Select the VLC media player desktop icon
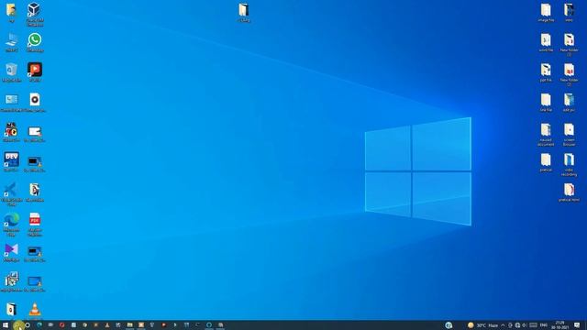Image resolution: width=587 pixels, height=330 pixels. click(35, 311)
